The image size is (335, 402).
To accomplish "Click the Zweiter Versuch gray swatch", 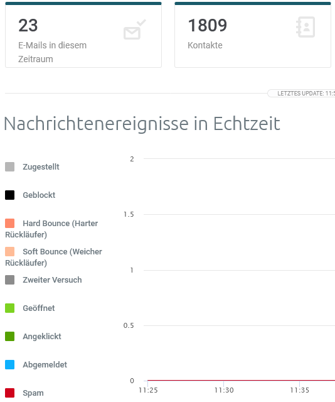I will coord(10,280).
